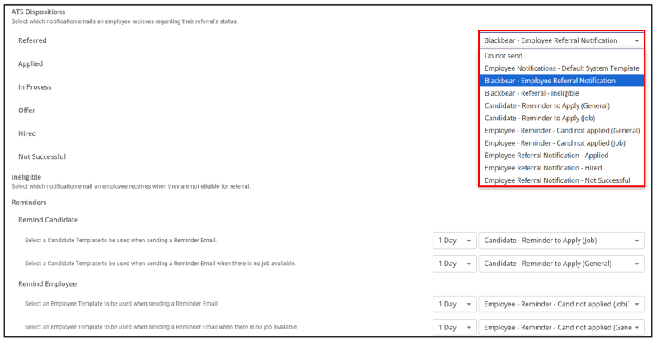Choose Candidate - Reminder to Apply (Job) in list
This screenshot has width=656, height=341.
click(561, 119)
